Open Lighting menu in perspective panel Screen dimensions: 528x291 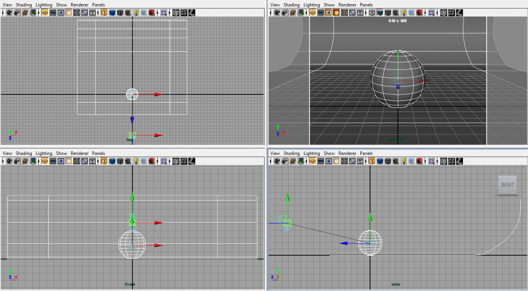(312, 5)
